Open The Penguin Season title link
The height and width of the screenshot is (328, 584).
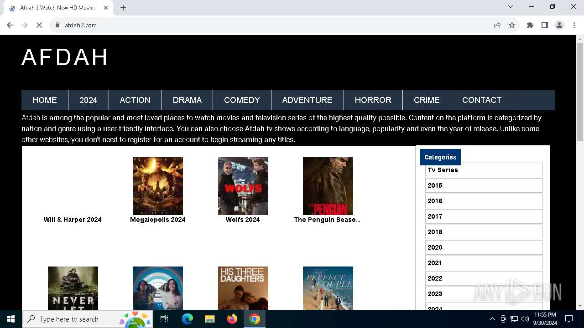point(327,220)
